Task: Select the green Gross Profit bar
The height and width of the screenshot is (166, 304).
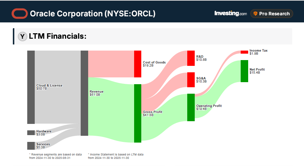Action: 138,113
